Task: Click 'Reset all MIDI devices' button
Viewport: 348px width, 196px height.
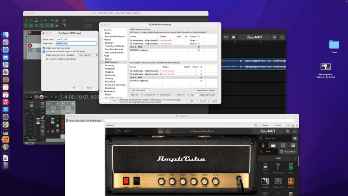Action: 206,91
